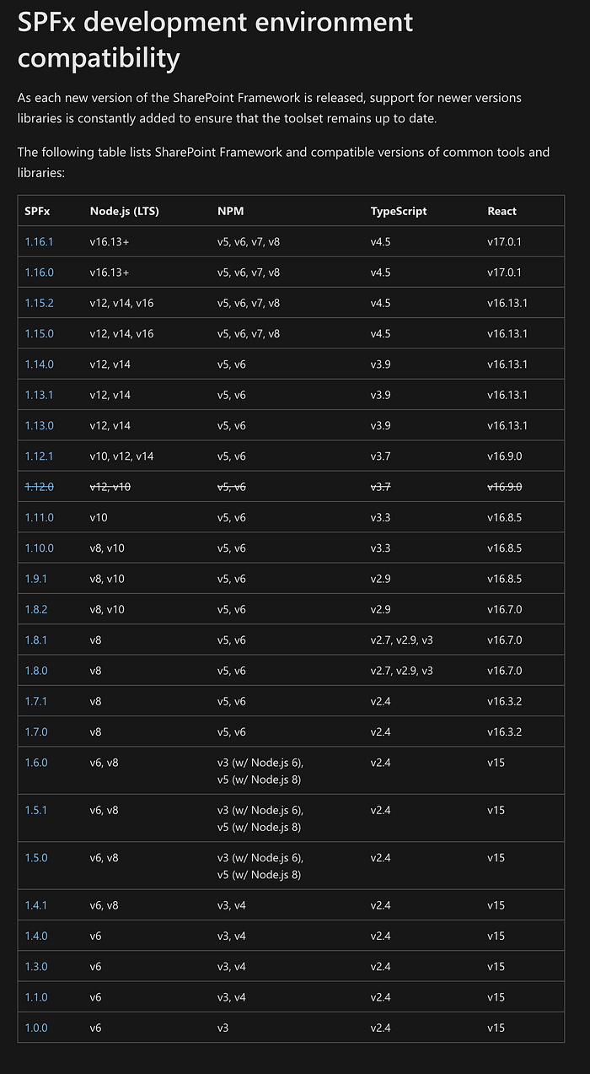Open the 1.4.1 version link
Viewport: 590px width, 1074px height.
click(x=36, y=905)
